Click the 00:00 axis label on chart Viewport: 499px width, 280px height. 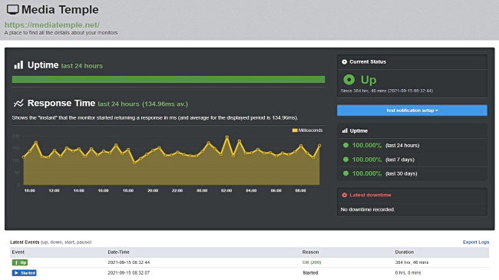pos(202,190)
